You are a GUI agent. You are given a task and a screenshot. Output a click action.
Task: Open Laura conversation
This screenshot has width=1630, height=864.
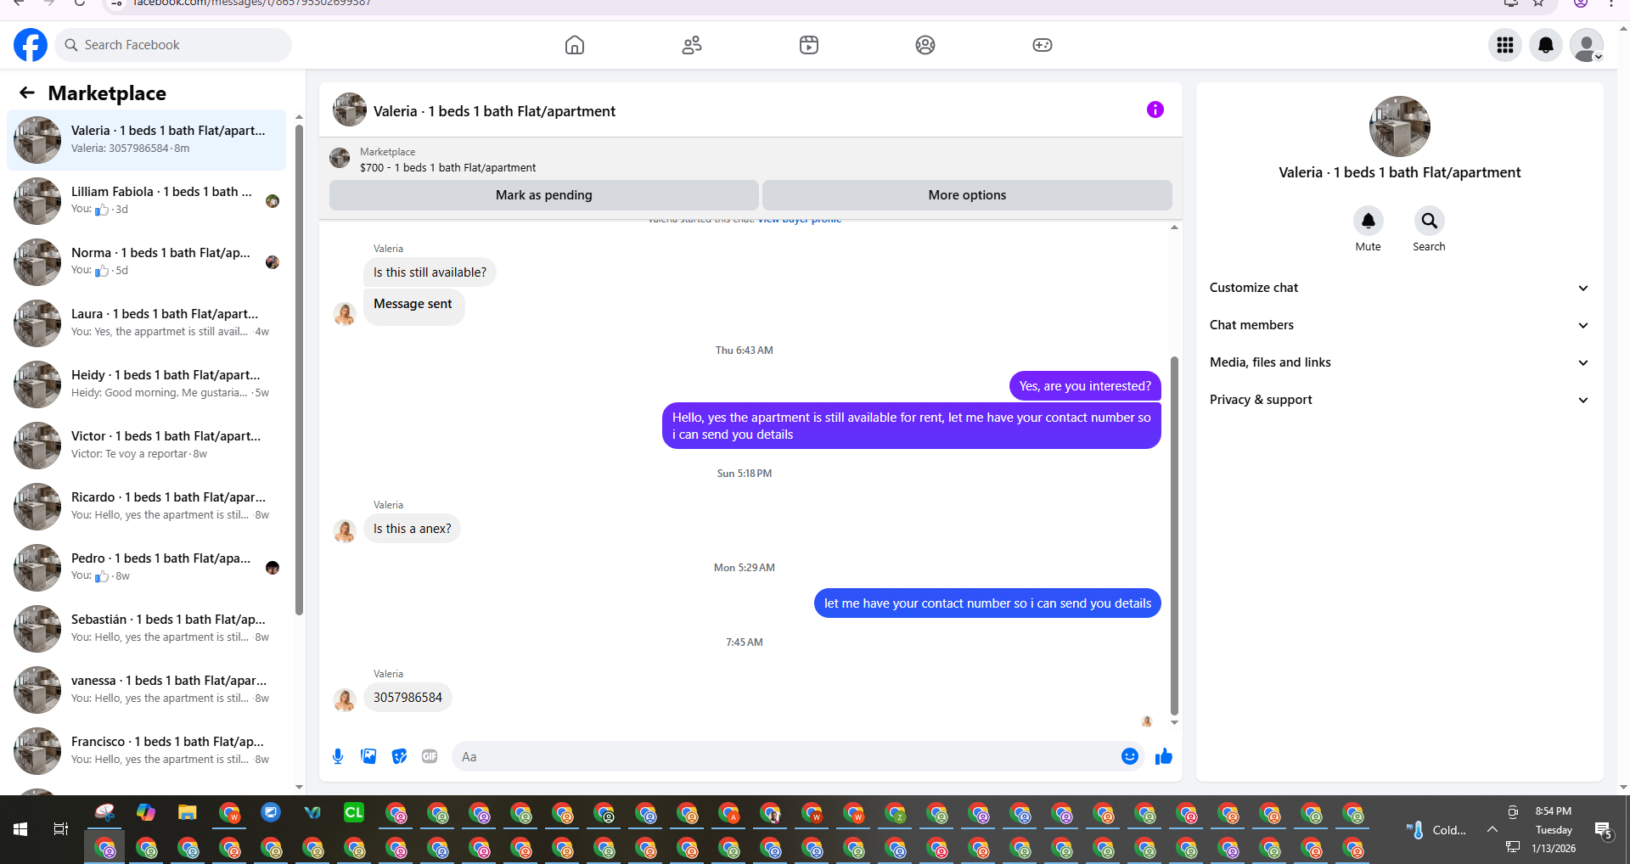147,323
